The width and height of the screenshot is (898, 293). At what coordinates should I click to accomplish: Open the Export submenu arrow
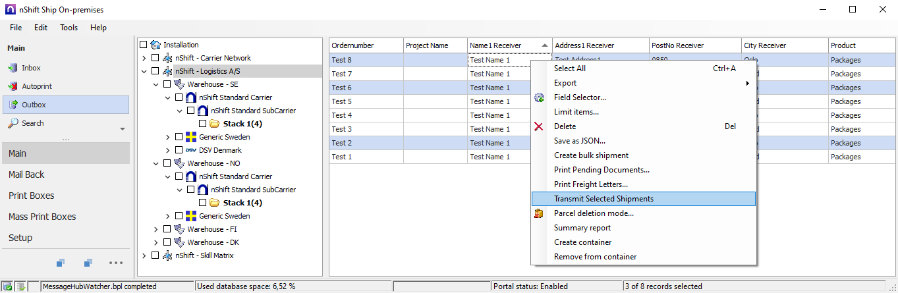pos(747,83)
